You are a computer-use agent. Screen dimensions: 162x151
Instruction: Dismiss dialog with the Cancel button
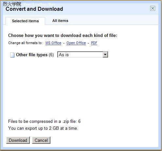[41, 140]
